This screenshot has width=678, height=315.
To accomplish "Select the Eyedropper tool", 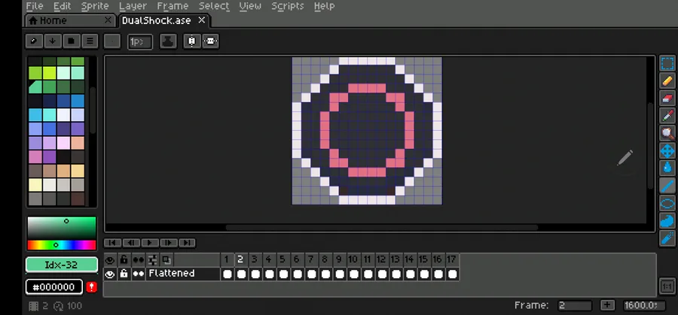I will 667,116.
